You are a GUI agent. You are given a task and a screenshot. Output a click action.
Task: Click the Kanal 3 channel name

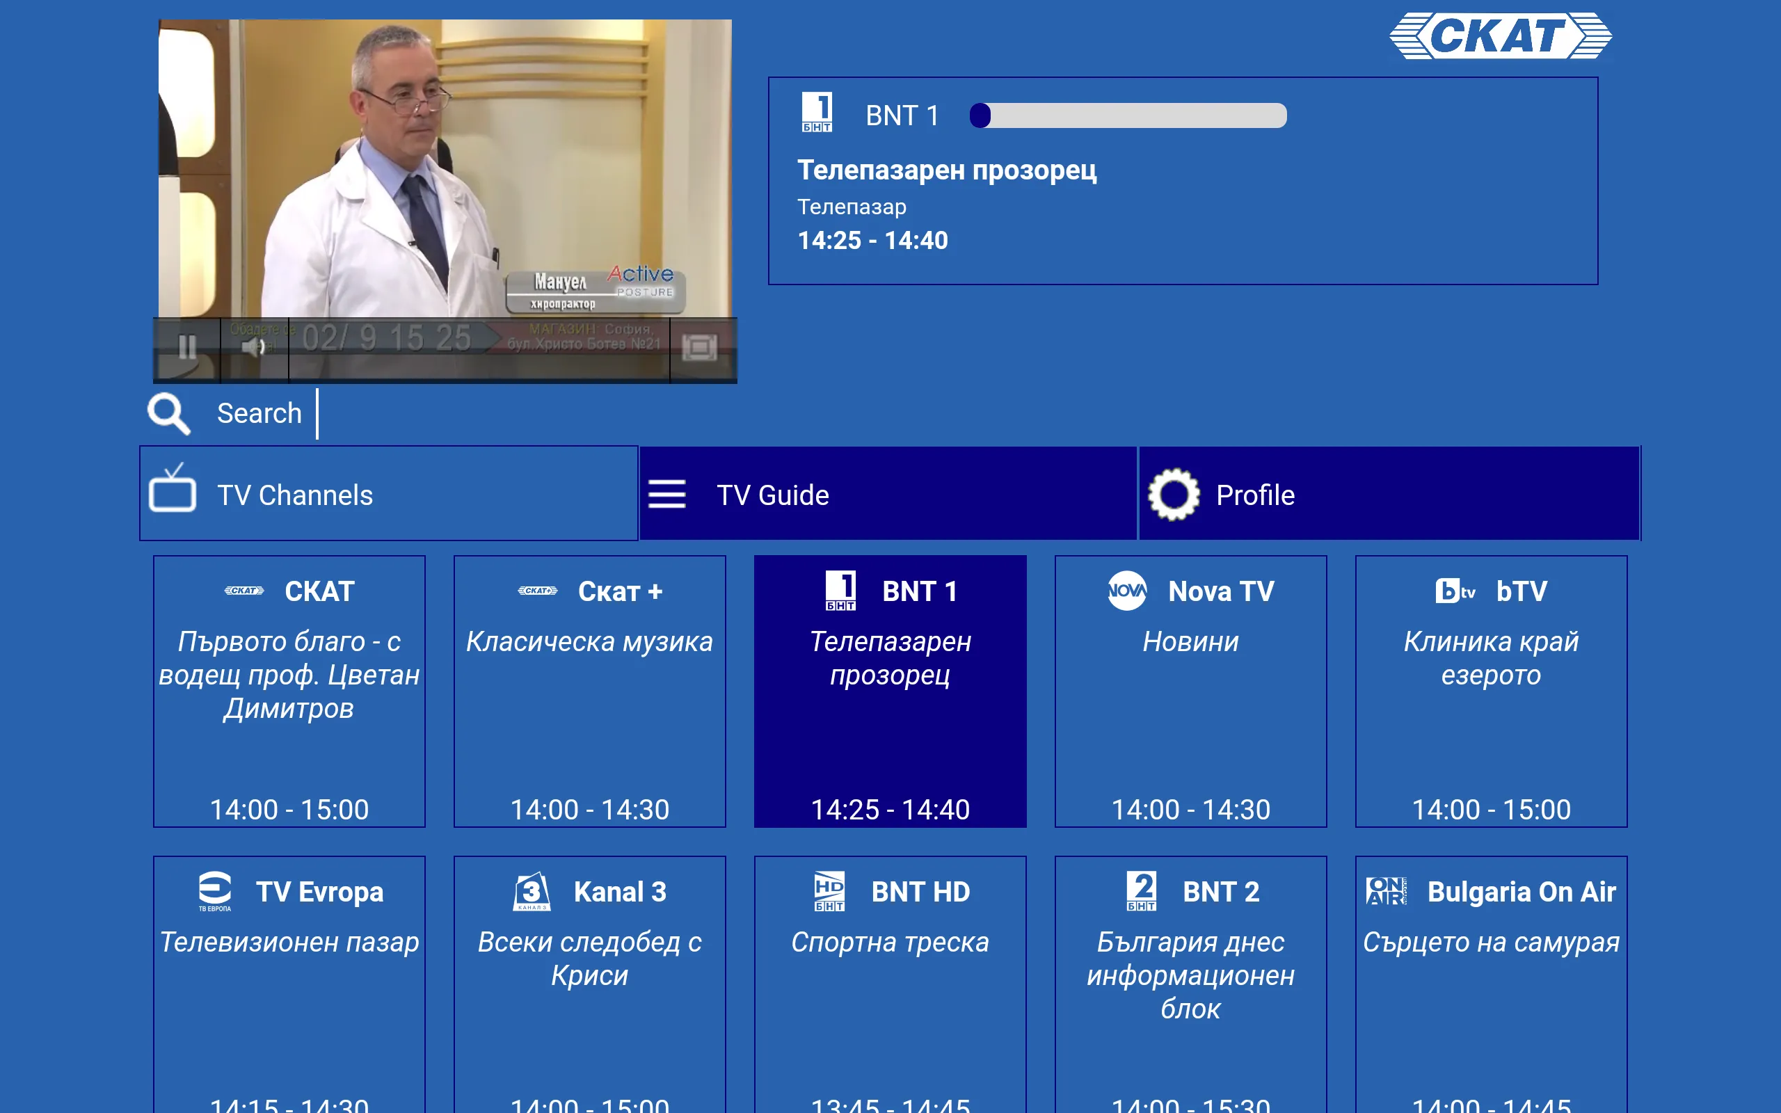(x=621, y=892)
